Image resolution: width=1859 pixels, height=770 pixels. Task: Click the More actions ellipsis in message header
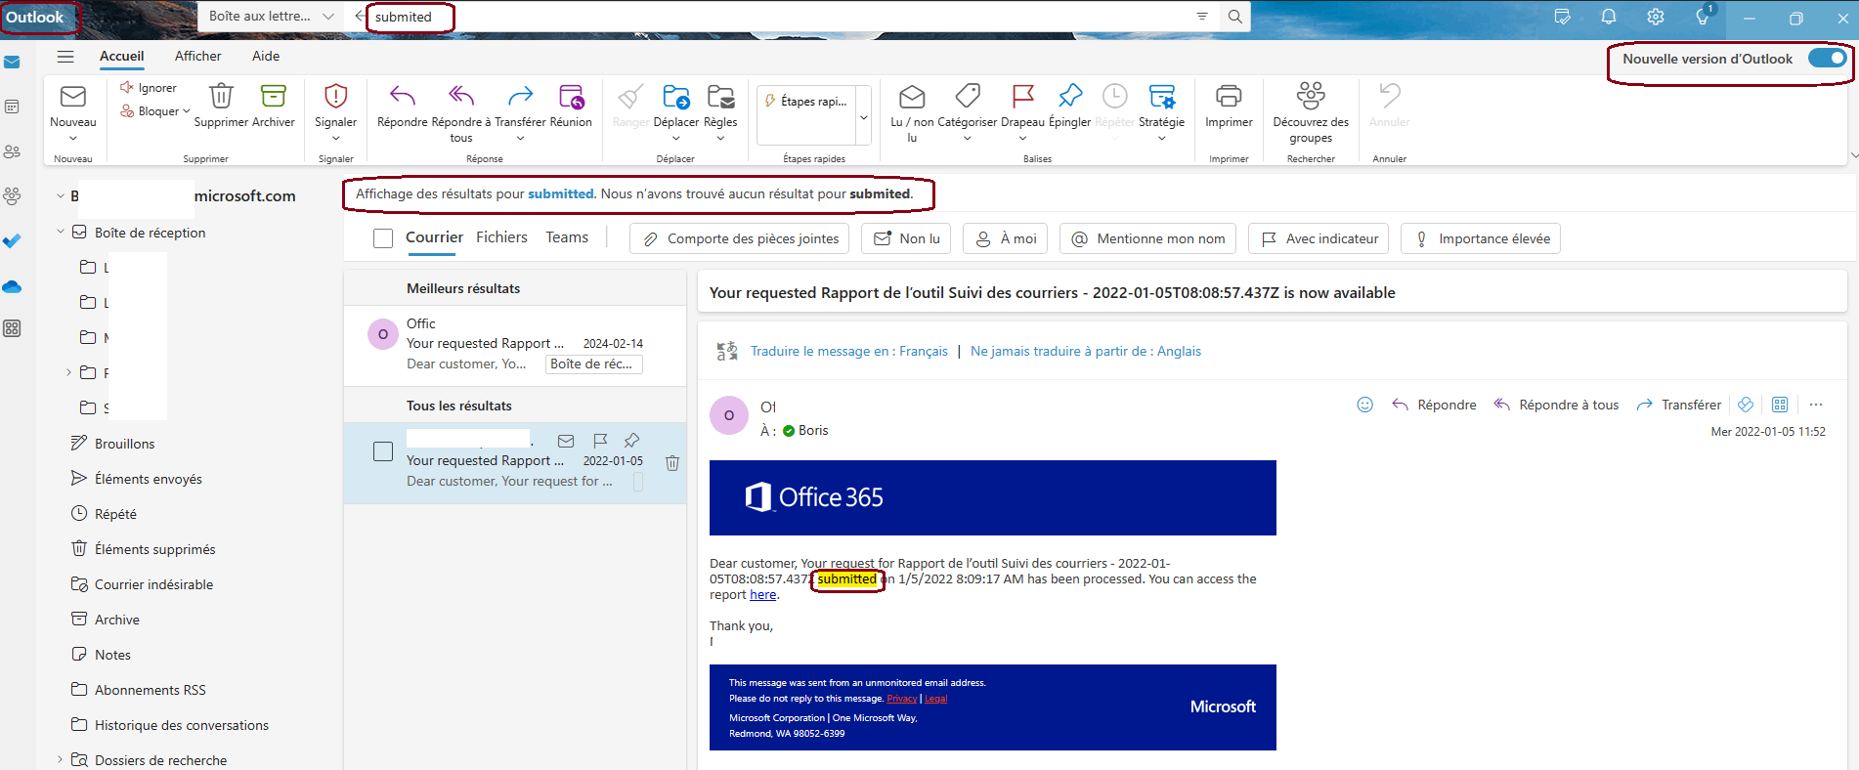(1816, 405)
